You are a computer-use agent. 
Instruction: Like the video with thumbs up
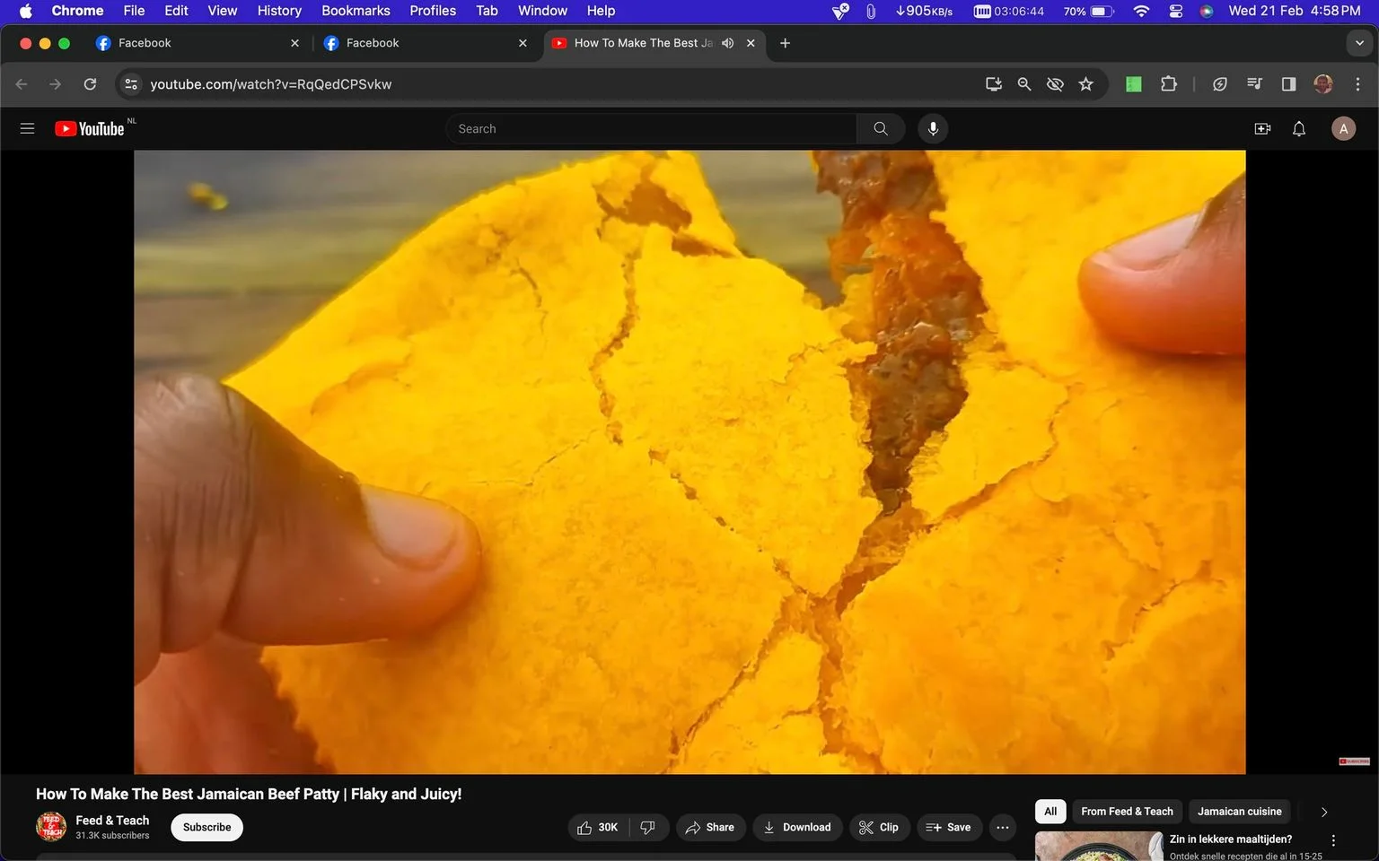coord(598,827)
